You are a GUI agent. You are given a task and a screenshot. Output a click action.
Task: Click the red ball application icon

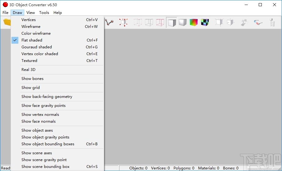tap(5, 5)
